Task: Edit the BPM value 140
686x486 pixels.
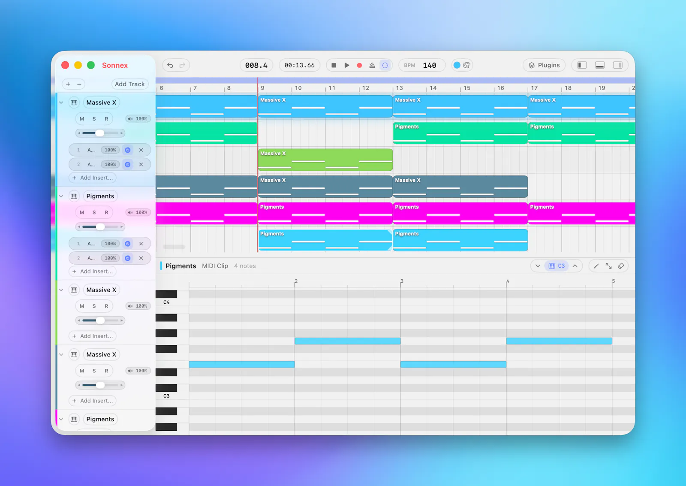Action: click(429, 65)
